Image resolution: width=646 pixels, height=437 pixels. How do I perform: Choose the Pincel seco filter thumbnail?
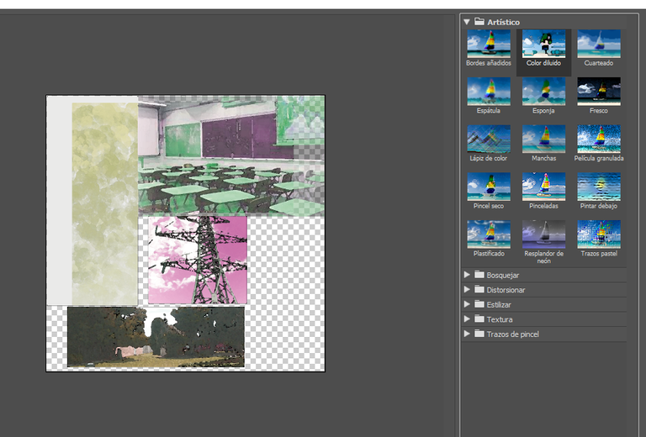pos(489,187)
